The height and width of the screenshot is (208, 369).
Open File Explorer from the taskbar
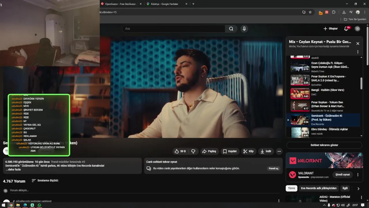(x=18, y=205)
